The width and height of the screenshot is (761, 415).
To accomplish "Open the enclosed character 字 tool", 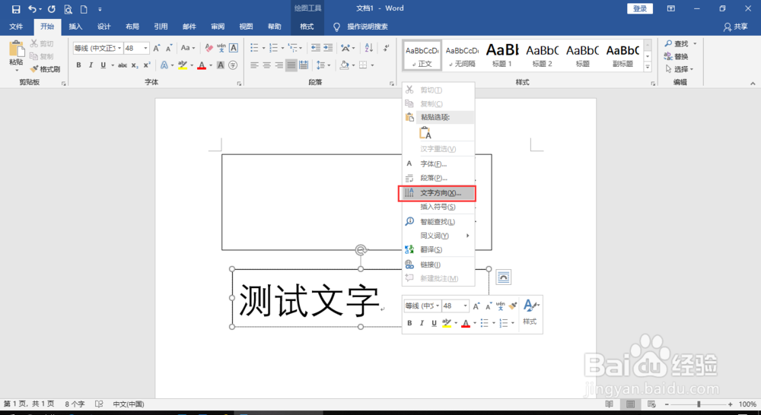I will (233, 65).
